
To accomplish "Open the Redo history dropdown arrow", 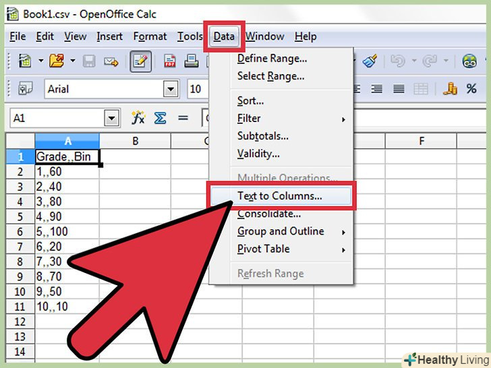I will (446, 61).
